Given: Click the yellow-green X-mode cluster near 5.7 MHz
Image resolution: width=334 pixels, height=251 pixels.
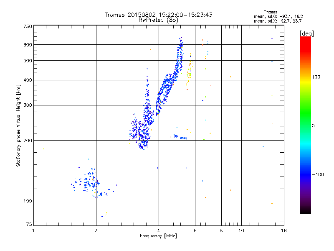Looking at the screenshot, I should (190, 72).
